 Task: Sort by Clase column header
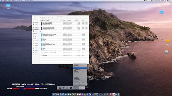(x=83, y=21)
